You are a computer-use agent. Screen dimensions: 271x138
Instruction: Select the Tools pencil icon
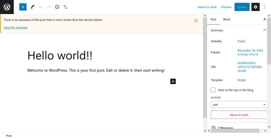pos(32,7)
